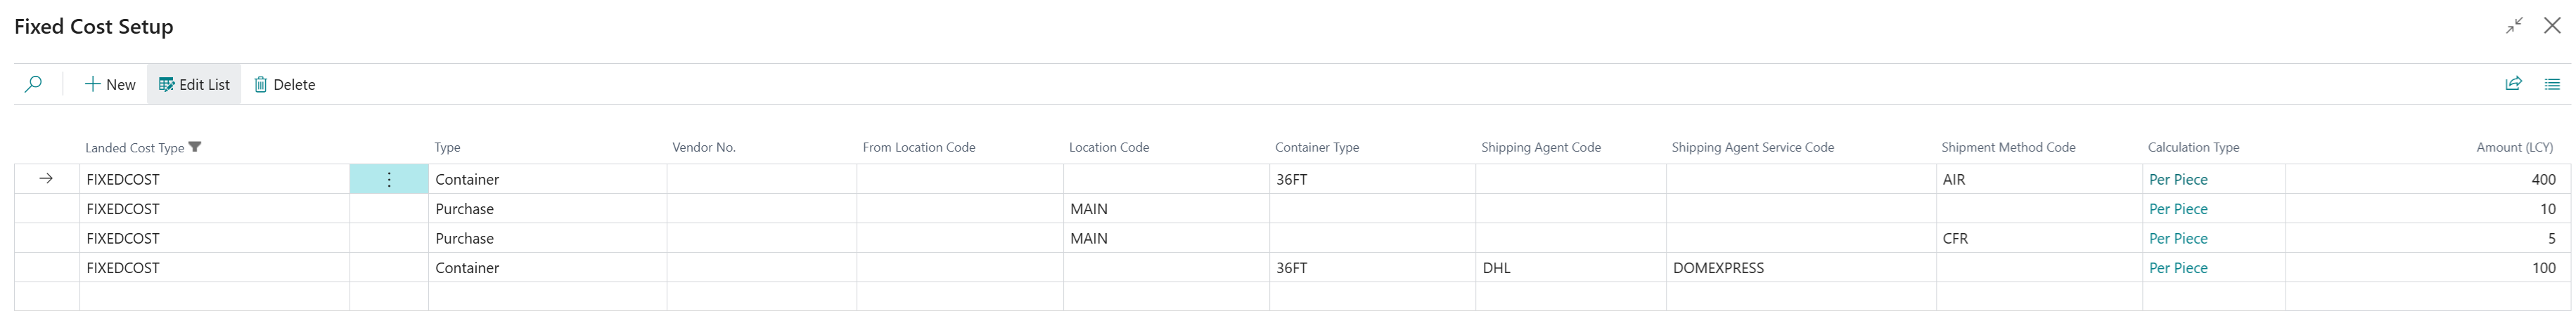
Task: Select the first row using the arrow indicator
Action: tap(46, 180)
